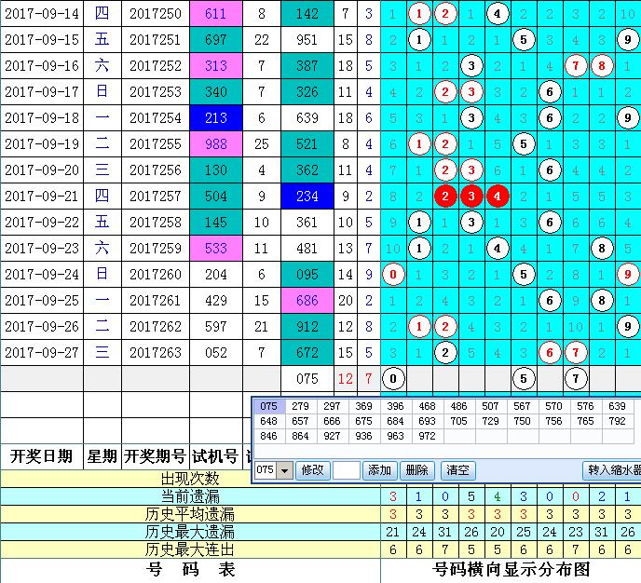The image size is (641, 583).
Task: Select number 756 in the list grid
Action: (553, 421)
